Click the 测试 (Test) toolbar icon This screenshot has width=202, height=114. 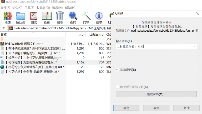coord(34,16)
